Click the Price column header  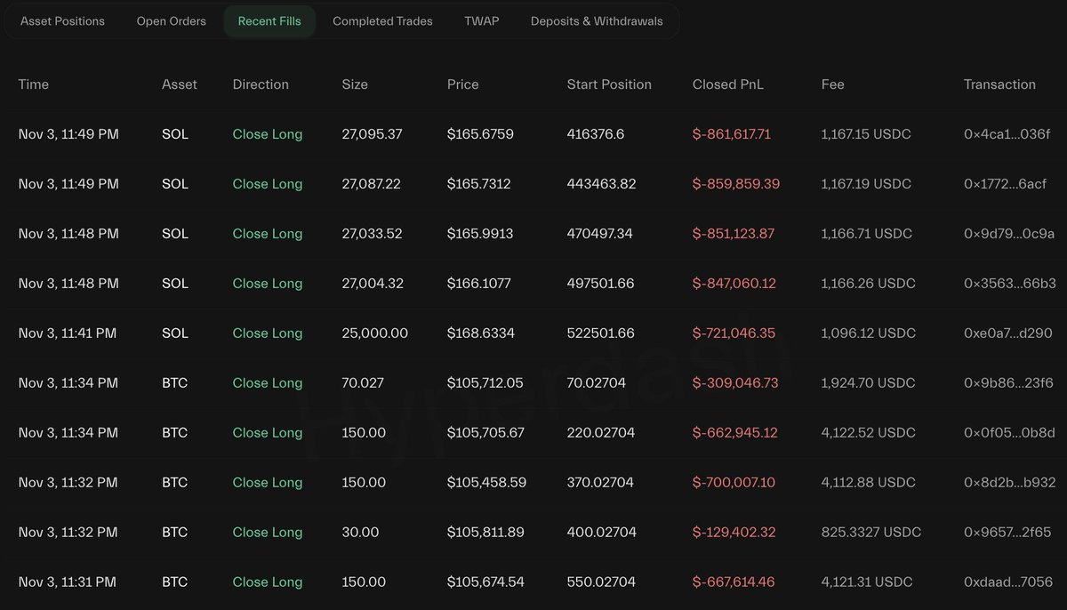click(462, 84)
